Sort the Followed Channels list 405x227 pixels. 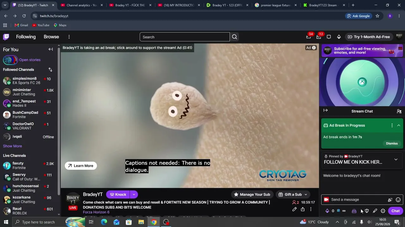[x=50, y=70]
